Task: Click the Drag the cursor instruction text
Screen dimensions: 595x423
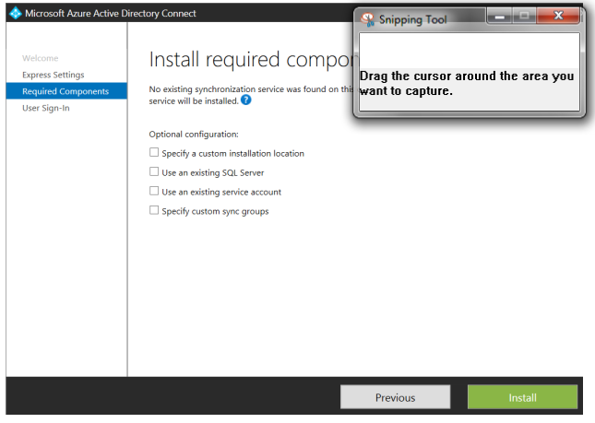Action: click(x=467, y=83)
